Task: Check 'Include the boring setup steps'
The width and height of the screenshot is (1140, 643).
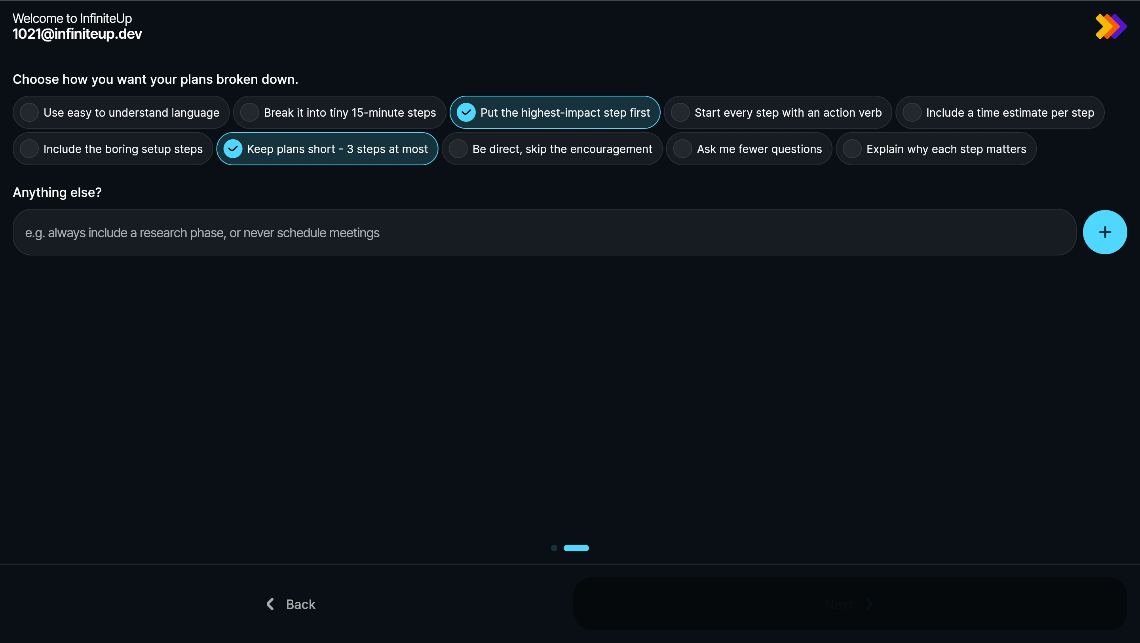Action: click(x=113, y=149)
